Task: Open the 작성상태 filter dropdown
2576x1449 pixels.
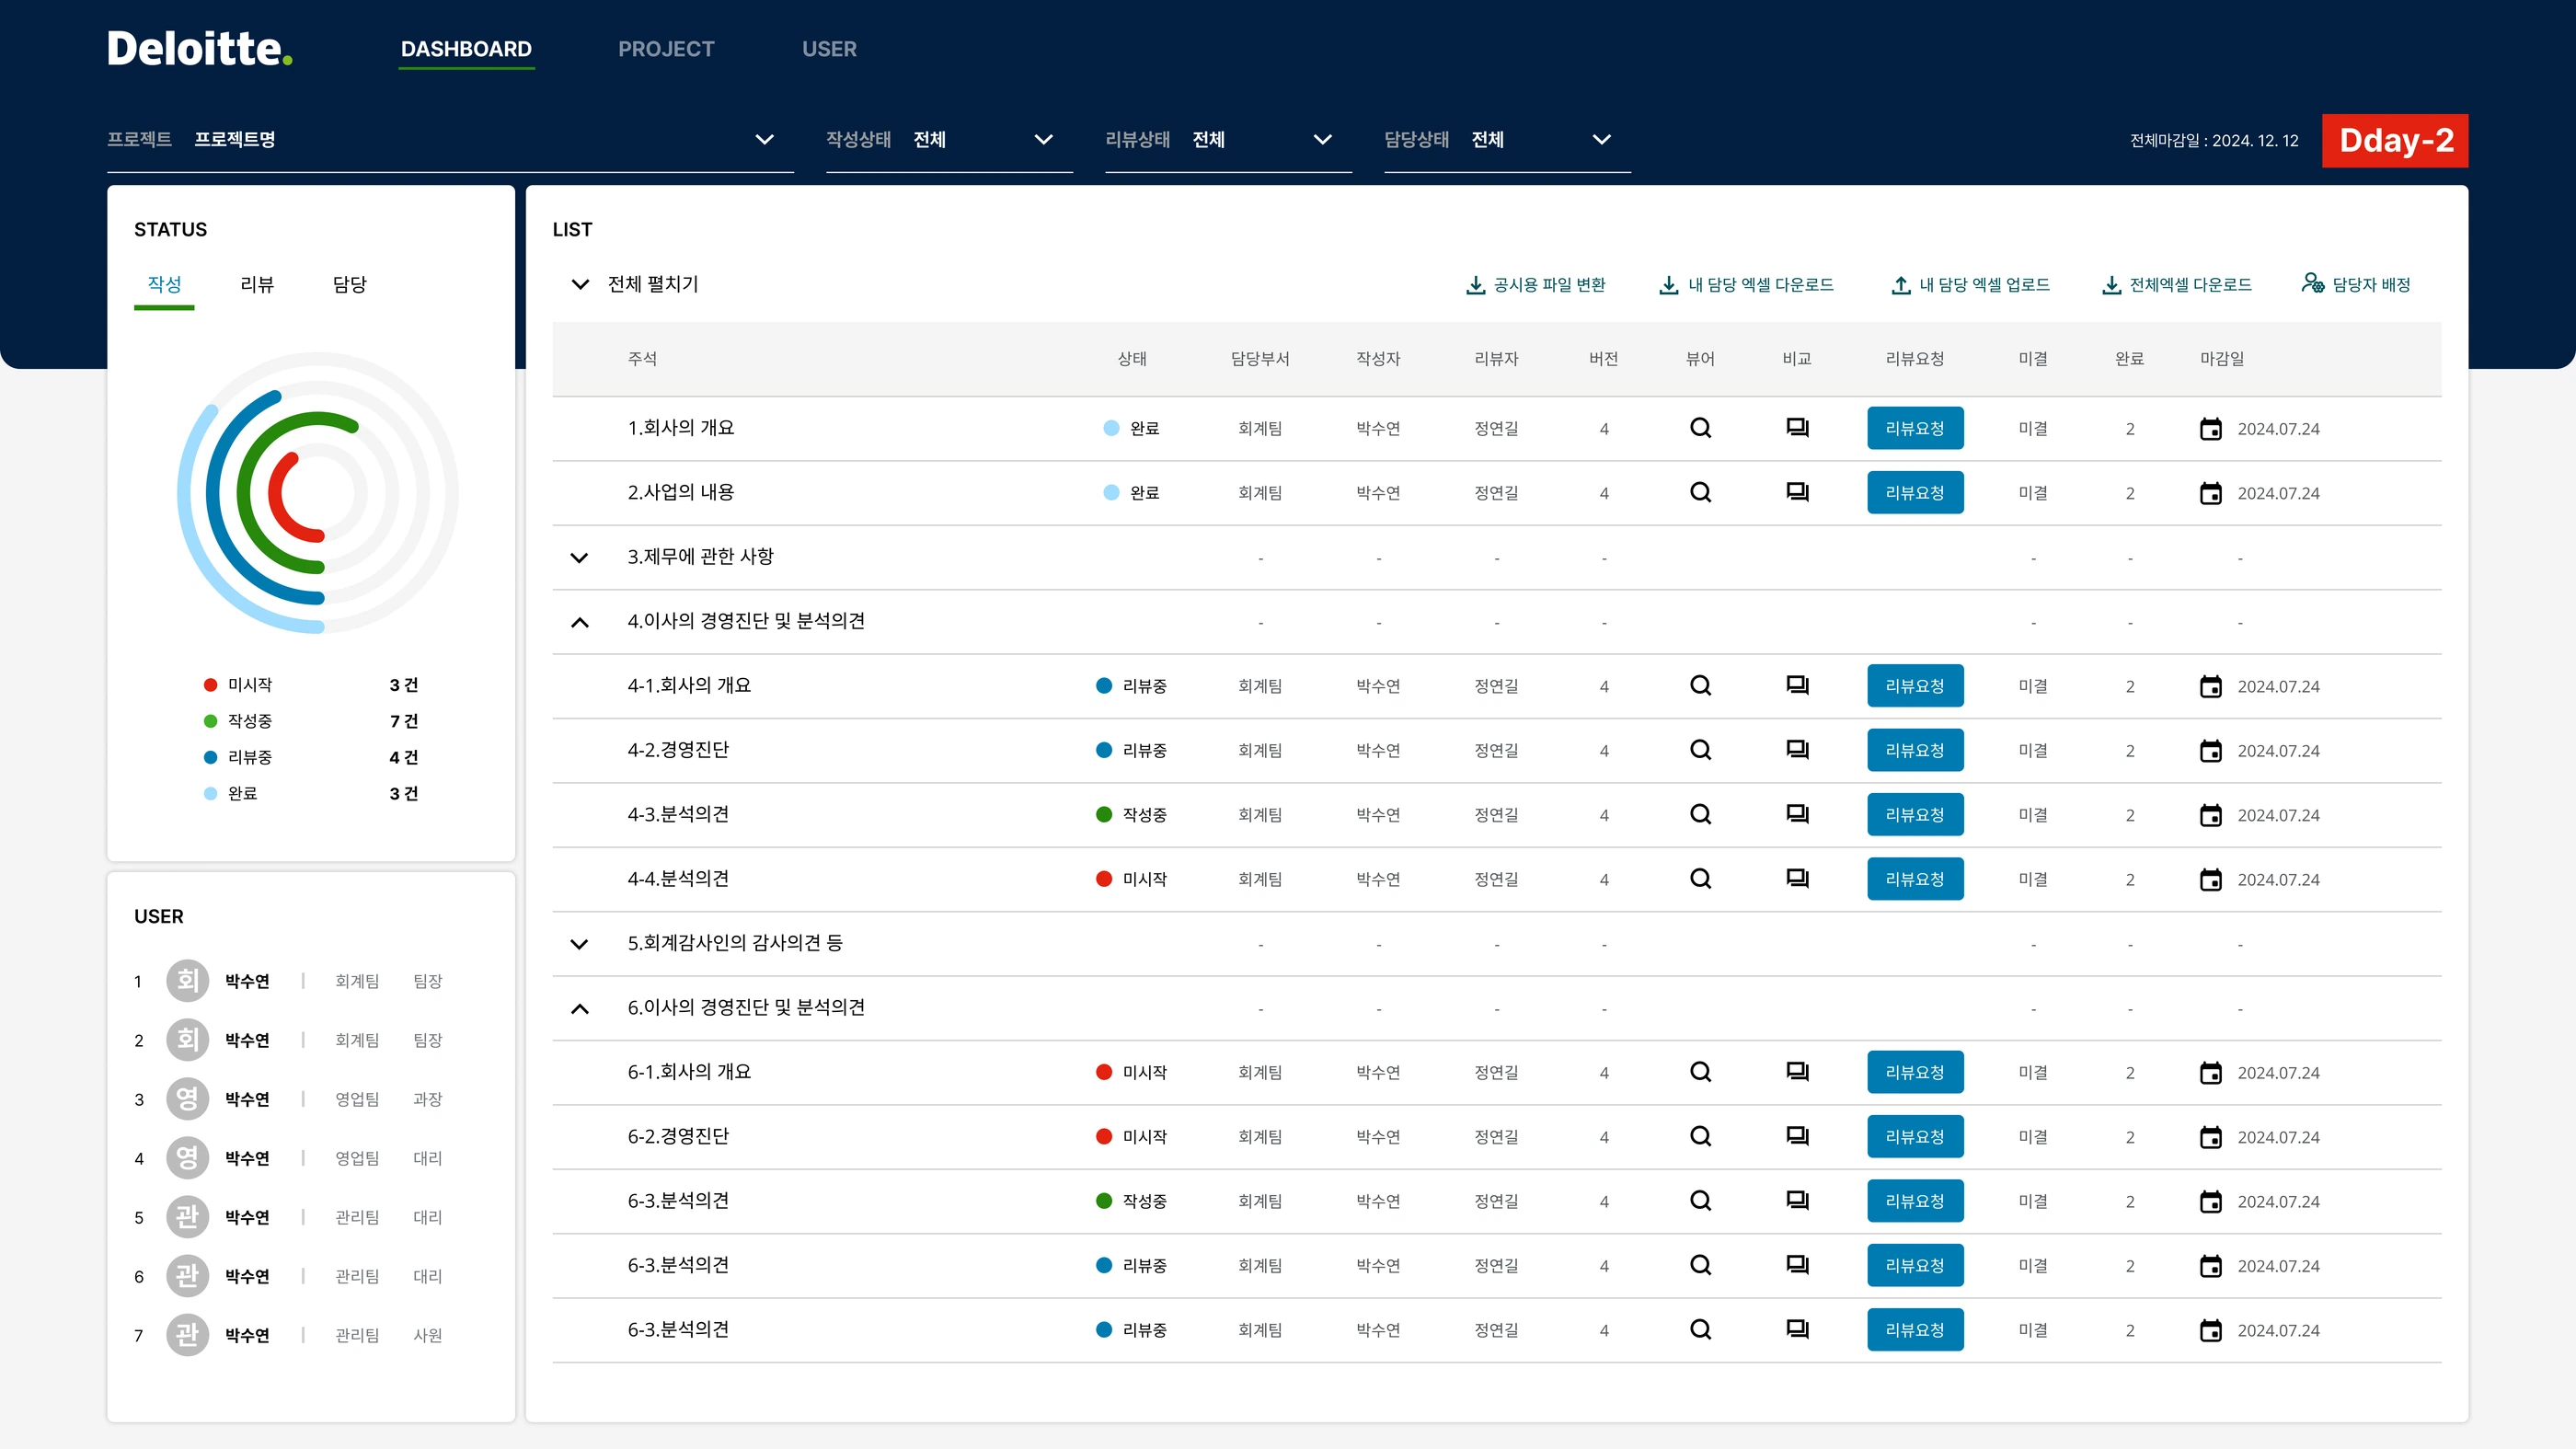Action: (x=949, y=140)
